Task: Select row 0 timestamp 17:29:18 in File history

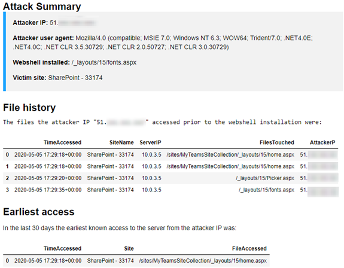Action: pos(48,154)
